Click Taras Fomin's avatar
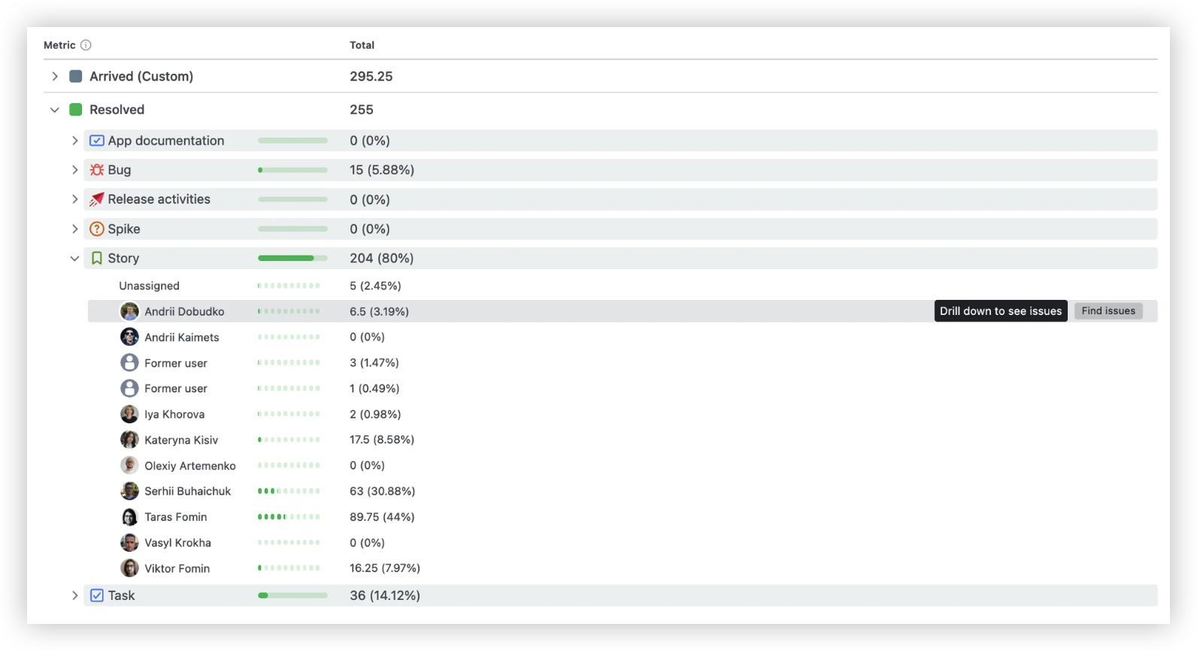Screen dimensions: 1197x651 point(129,516)
